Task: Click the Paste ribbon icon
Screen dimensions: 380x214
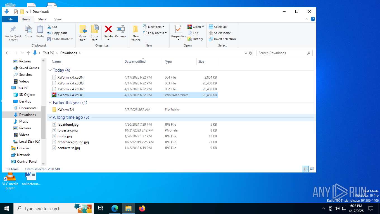Action: tap(40, 32)
